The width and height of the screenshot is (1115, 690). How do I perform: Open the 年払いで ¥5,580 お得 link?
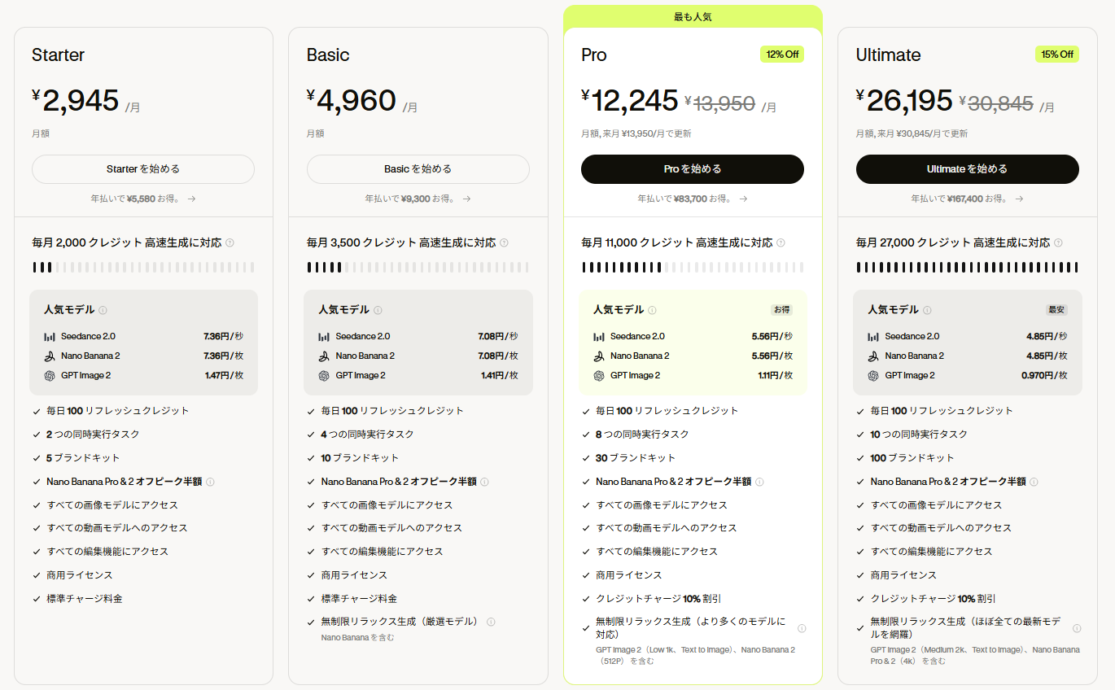tap(143, 199)
